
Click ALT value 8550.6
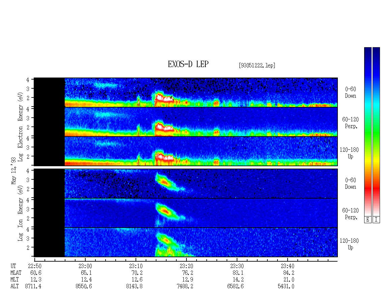[84, 287]
